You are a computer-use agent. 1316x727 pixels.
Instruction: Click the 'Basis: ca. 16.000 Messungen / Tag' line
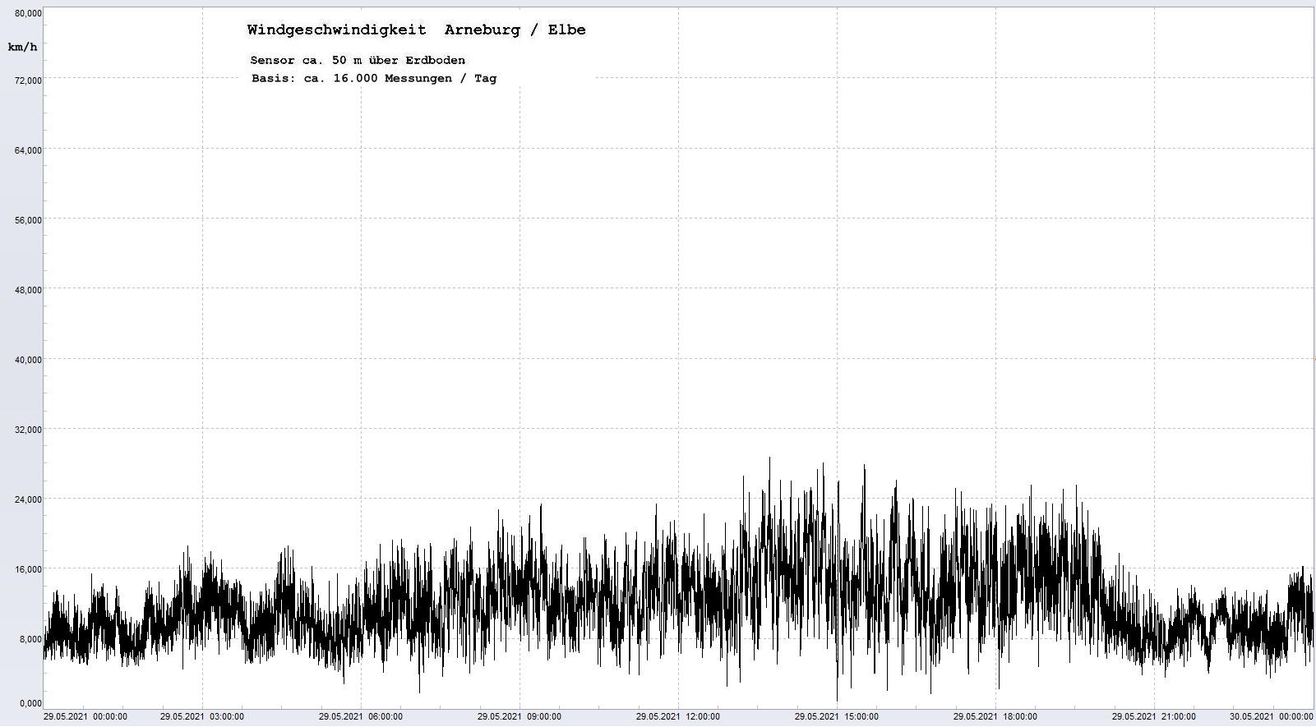coord(373,79)
